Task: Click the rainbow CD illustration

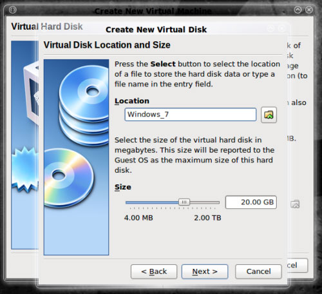Action: (68, 178)
